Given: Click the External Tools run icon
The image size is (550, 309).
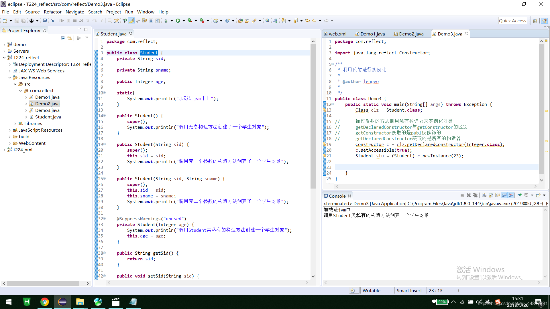Looking at the screenshot, I should pyautogui.click(x=202, y=21).
